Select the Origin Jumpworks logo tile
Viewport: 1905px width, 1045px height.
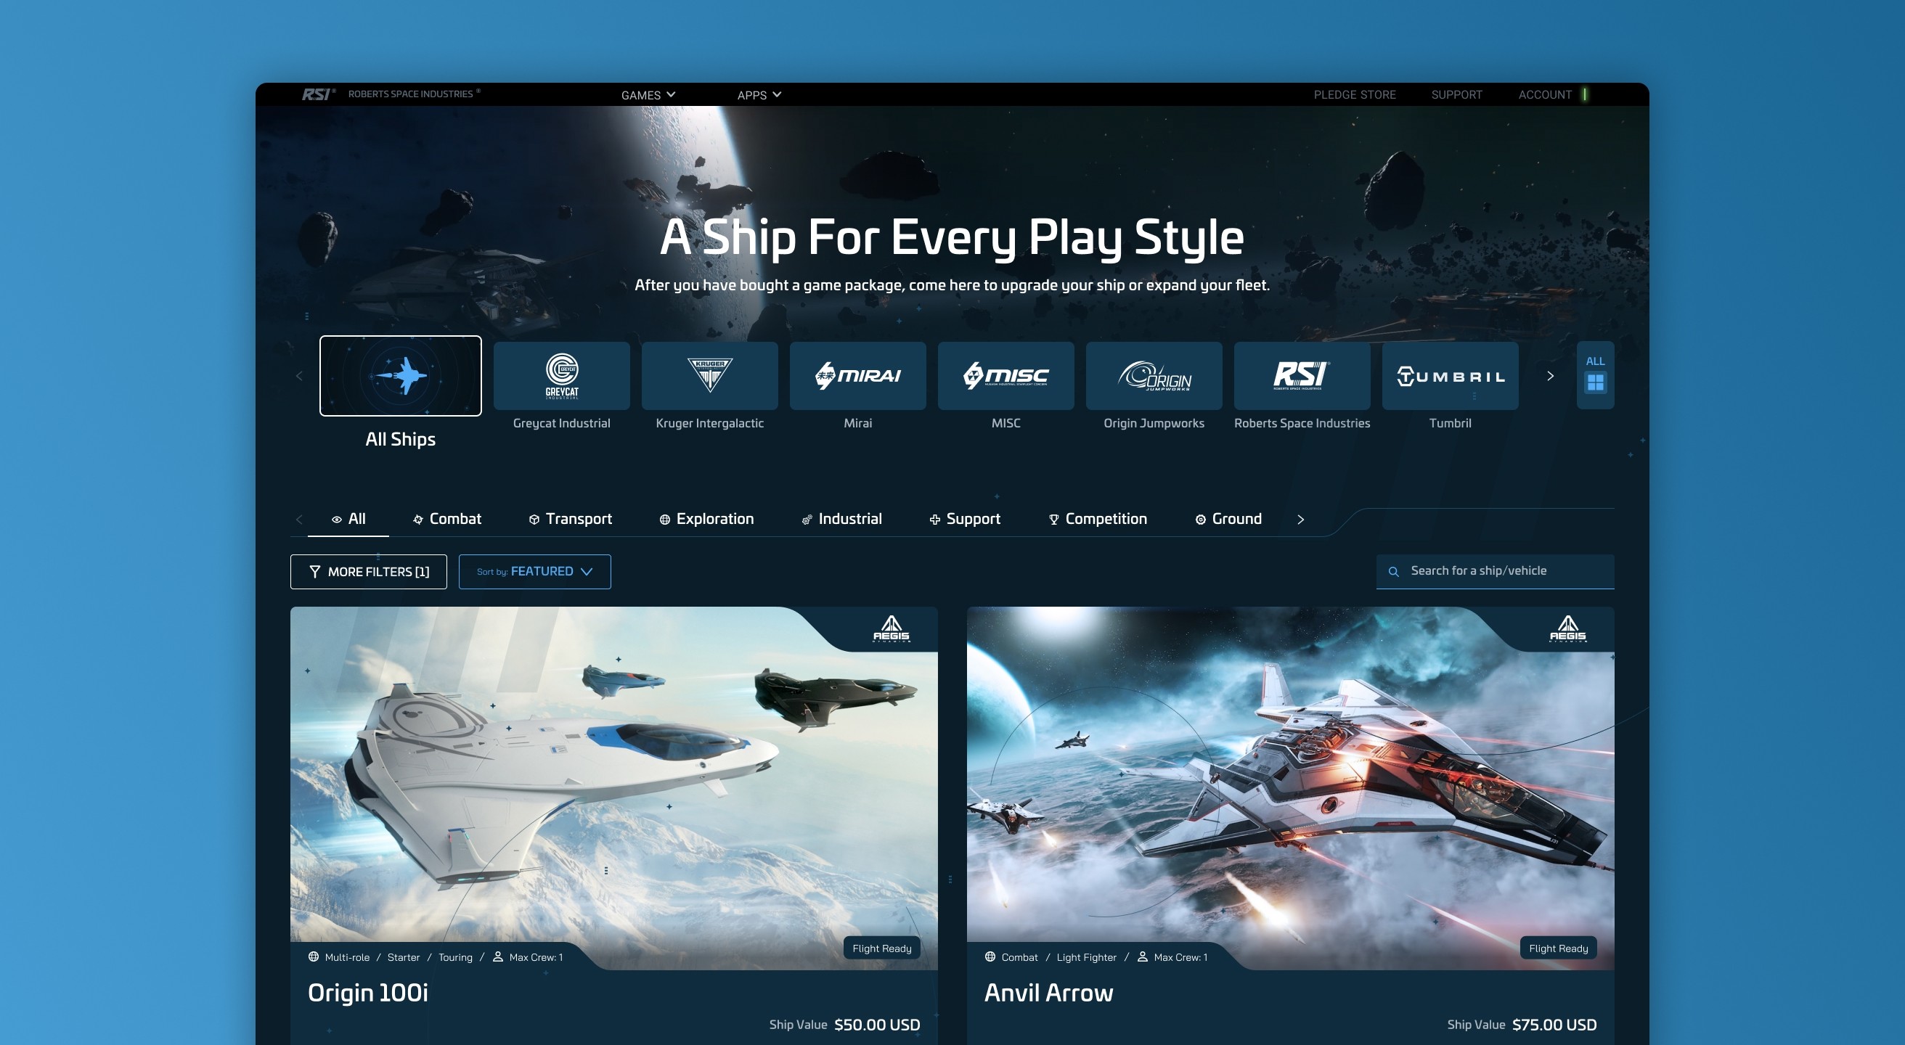pyautogui.click(x=1153, y=375)
